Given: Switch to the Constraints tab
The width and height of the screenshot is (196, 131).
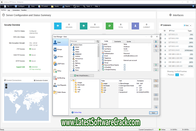Looking at the screenshot, I should click(118, 41).
